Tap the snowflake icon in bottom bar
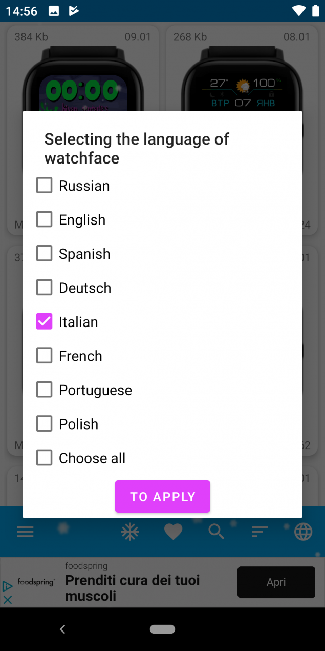The width and height of the screenshot is (325, 651). (x=130, y=532)
